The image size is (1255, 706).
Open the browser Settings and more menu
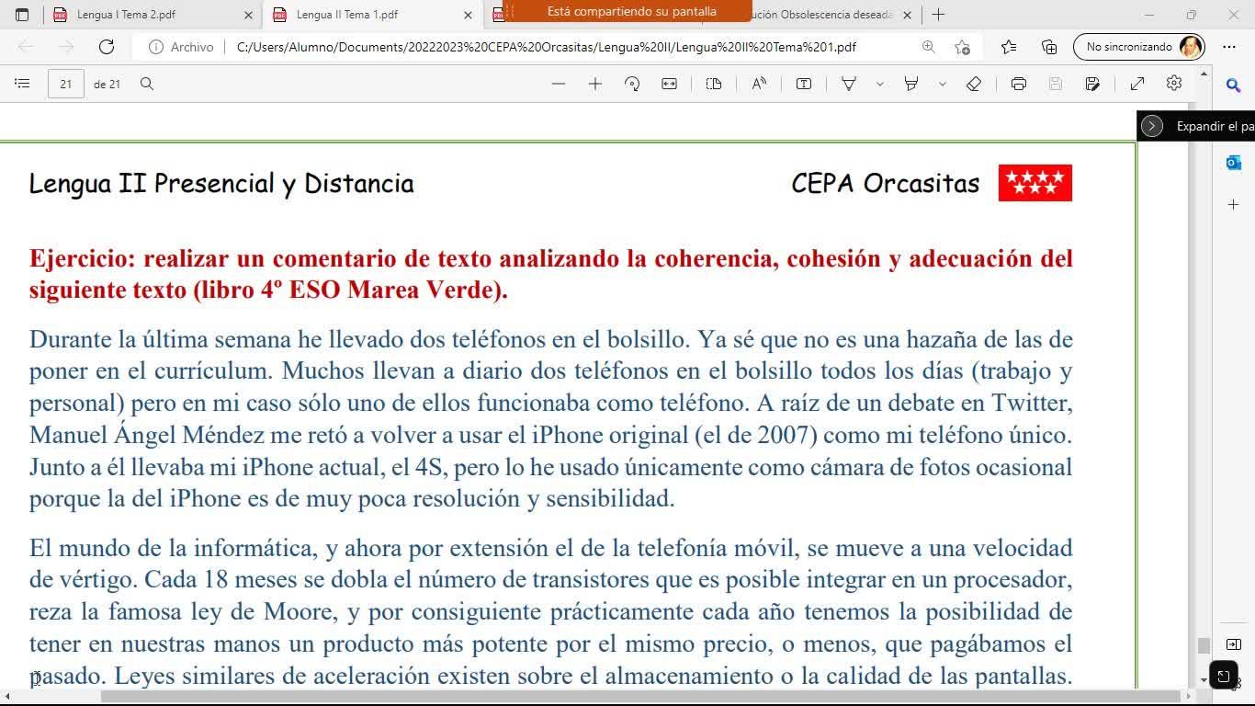coord(1229,47)
